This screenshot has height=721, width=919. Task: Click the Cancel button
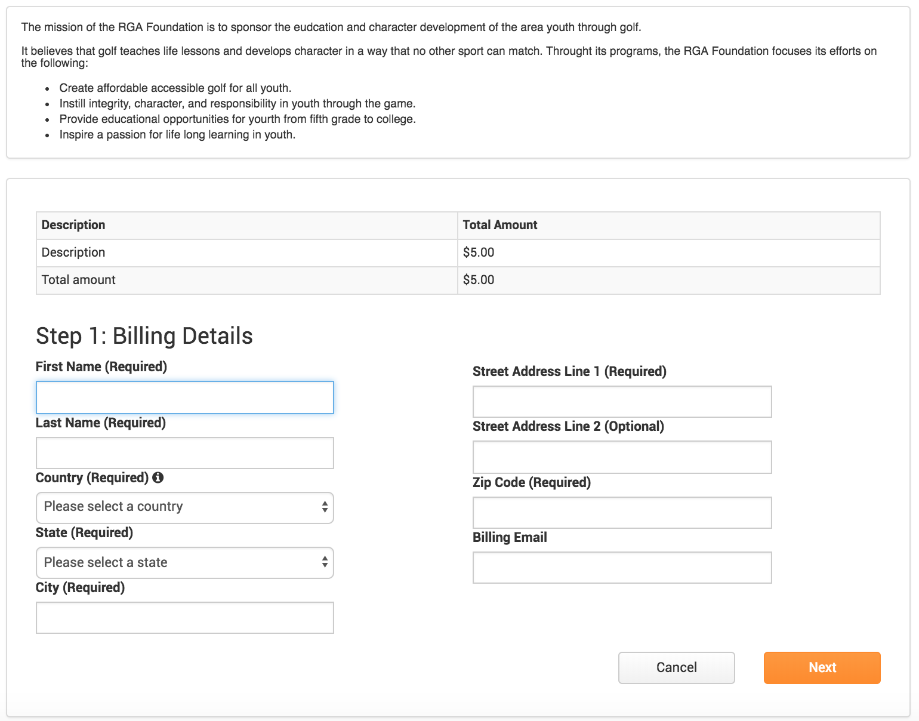tap(676, 667)
